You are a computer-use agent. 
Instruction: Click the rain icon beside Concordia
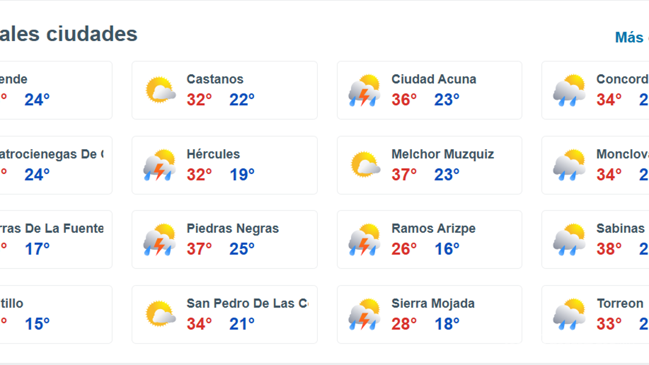pyautogui.click(x=569, y=90)
